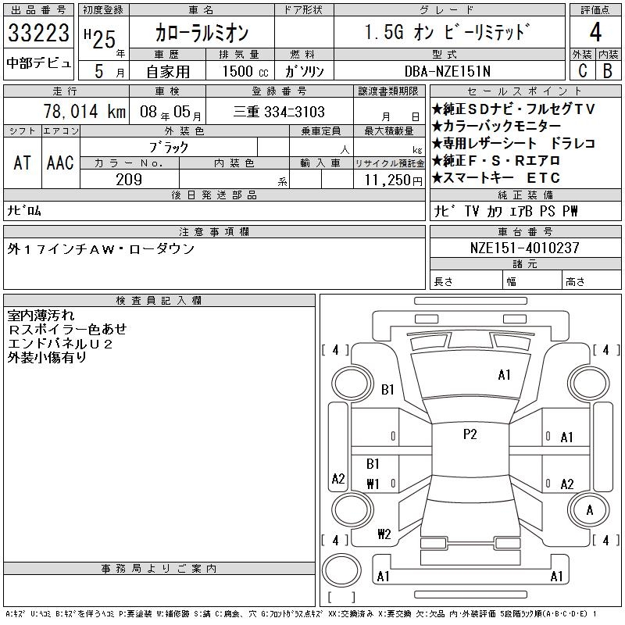
Task: Select the mileage value 78,014 km
Action: pos(84,111)
